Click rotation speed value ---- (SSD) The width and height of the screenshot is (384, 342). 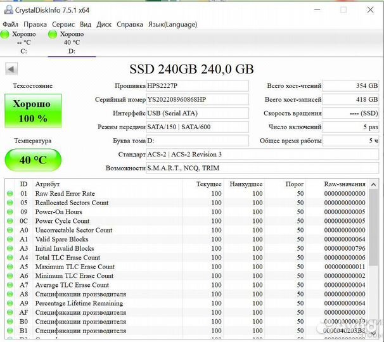pyautogui.click(x=350, y=113)
